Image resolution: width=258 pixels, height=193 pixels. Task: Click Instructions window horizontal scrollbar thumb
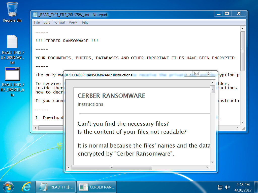[x=112, y=167]
